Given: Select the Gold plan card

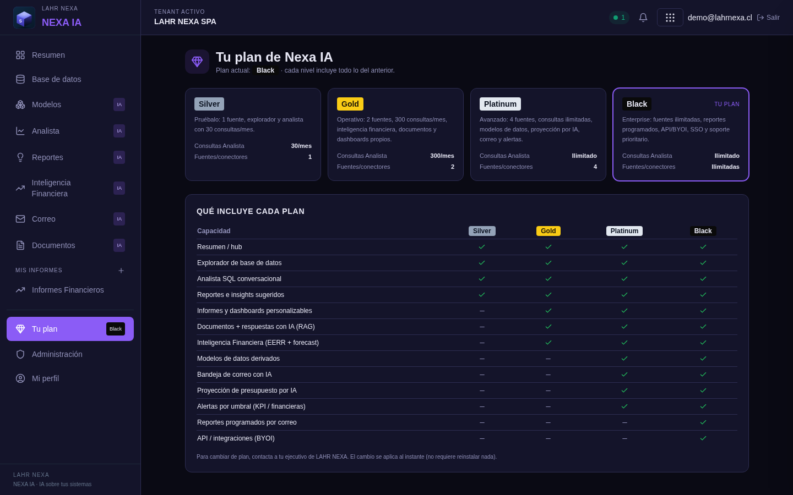Looking at the screenshot, I should (395, 134).
